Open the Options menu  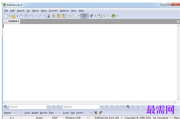point(64,11)
